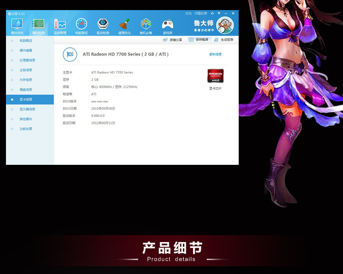
Task: Click 保存截屏 to save a screenshot
Action: (199, 40)
